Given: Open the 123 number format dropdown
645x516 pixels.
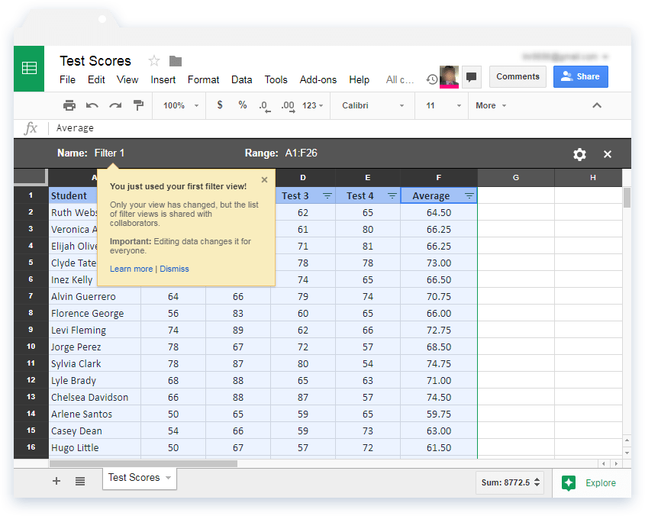Looking at the screenshot, I should [x=313, y=106].
